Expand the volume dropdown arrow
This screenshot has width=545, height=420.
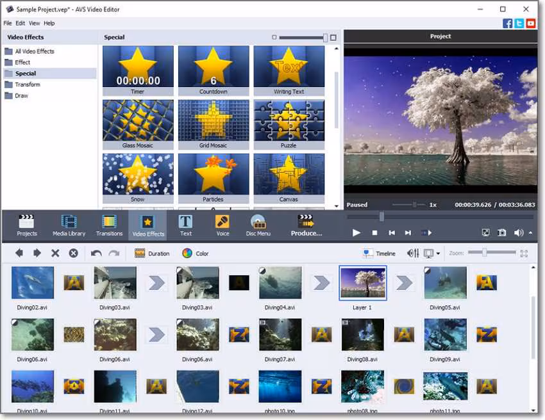(x=530, y=233)
